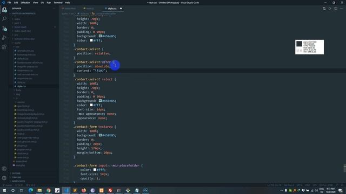
Task: Launch Microsoft Edge from the taskbar
Action: [x=31, y=190]
